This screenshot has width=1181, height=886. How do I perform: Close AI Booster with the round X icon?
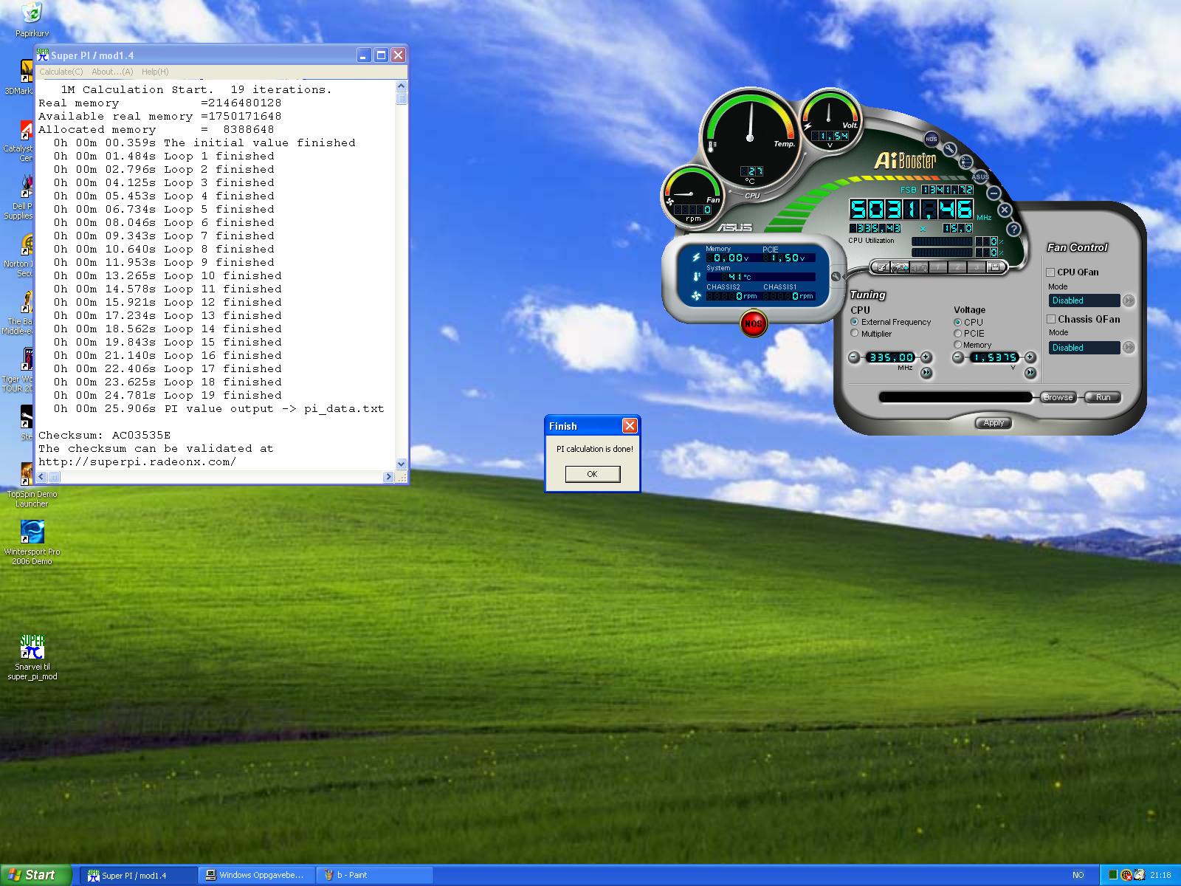pos(1005,210)
